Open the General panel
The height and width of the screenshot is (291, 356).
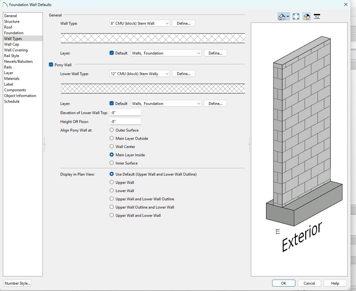click(x=10, y=16)
